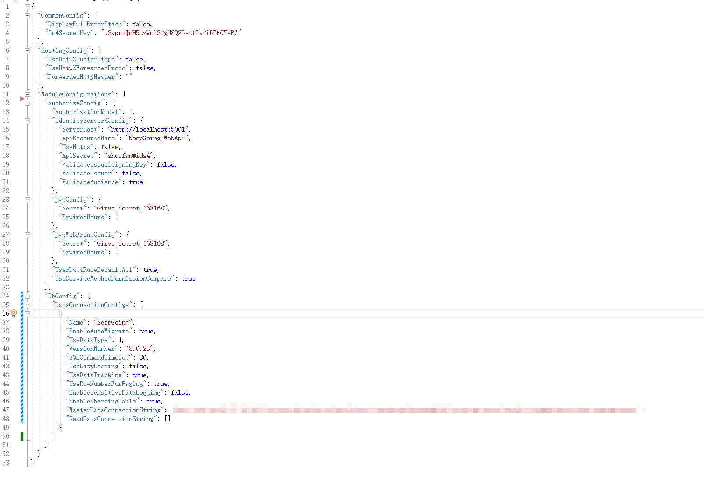Click the UseRowNumberForPaging key
The height and width of the screenshot is (478, 703).
(x=106, y=384)
